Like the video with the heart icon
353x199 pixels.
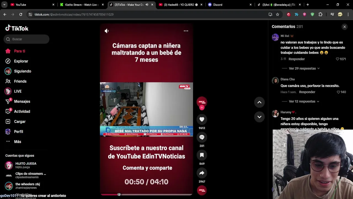click(x=202, y=119)
